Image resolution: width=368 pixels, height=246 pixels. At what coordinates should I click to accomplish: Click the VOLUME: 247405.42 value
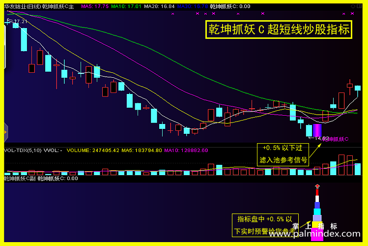point(93,151)
